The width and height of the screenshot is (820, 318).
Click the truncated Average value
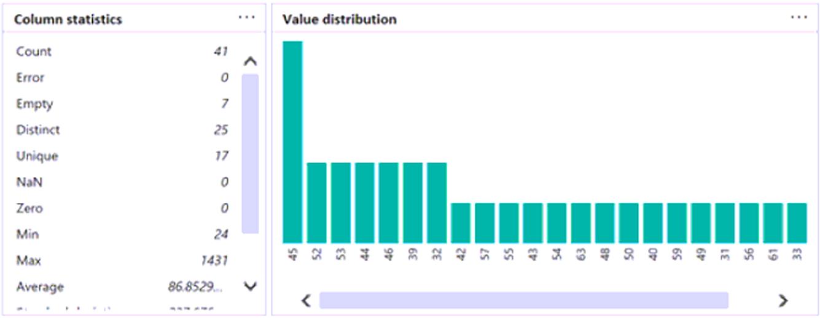click(194, 287)
